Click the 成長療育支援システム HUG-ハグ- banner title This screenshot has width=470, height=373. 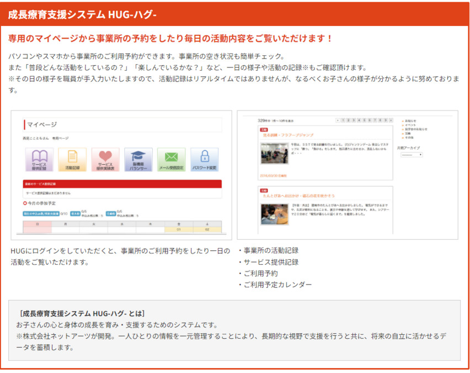[x=82, y=14]
